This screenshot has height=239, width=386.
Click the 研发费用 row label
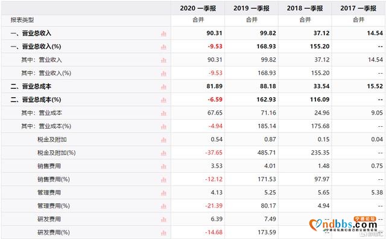[49, 220]
